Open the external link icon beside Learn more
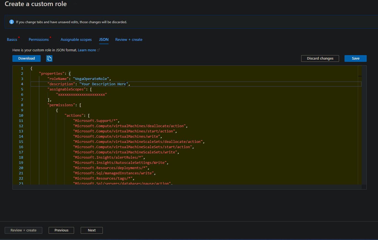The width and height of the screenshot is (378, 240). point(98,50)
